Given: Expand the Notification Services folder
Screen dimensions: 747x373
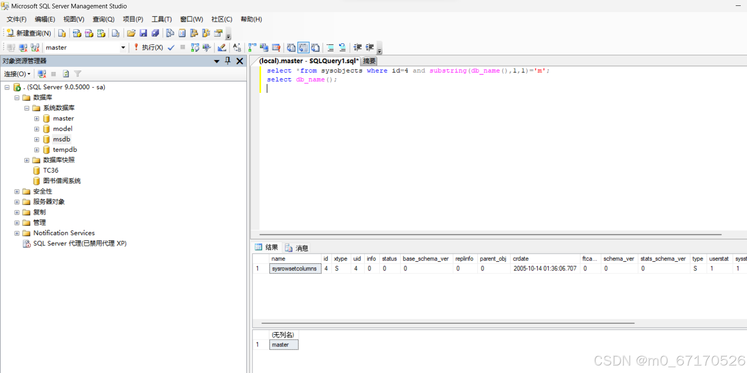Looking at the screenshot, I should [x=17, y=233].
